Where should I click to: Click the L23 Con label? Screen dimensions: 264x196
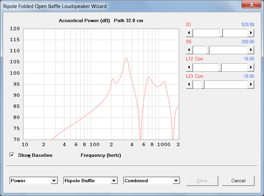pos(194,76)
